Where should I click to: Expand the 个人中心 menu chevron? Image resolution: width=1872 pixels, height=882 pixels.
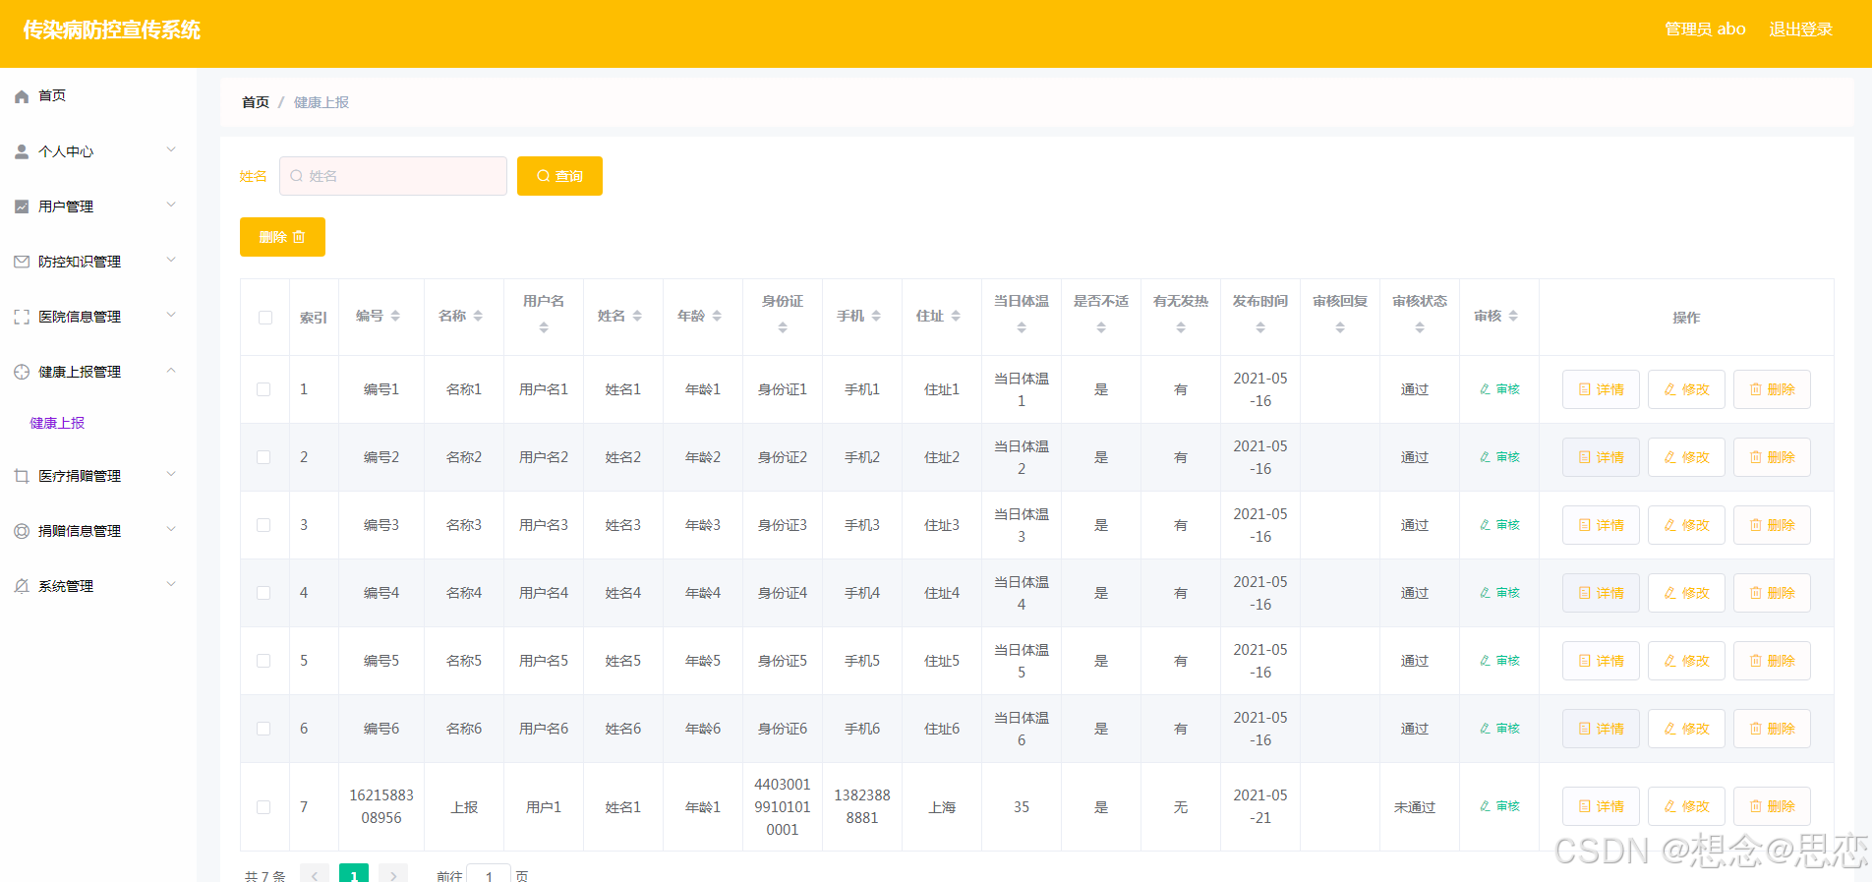[171, 150]
